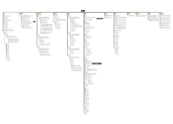The height and width of the screenshot is (124, 173).
Task: Click the third yellow branch node from right
Action: coord(137,13)
